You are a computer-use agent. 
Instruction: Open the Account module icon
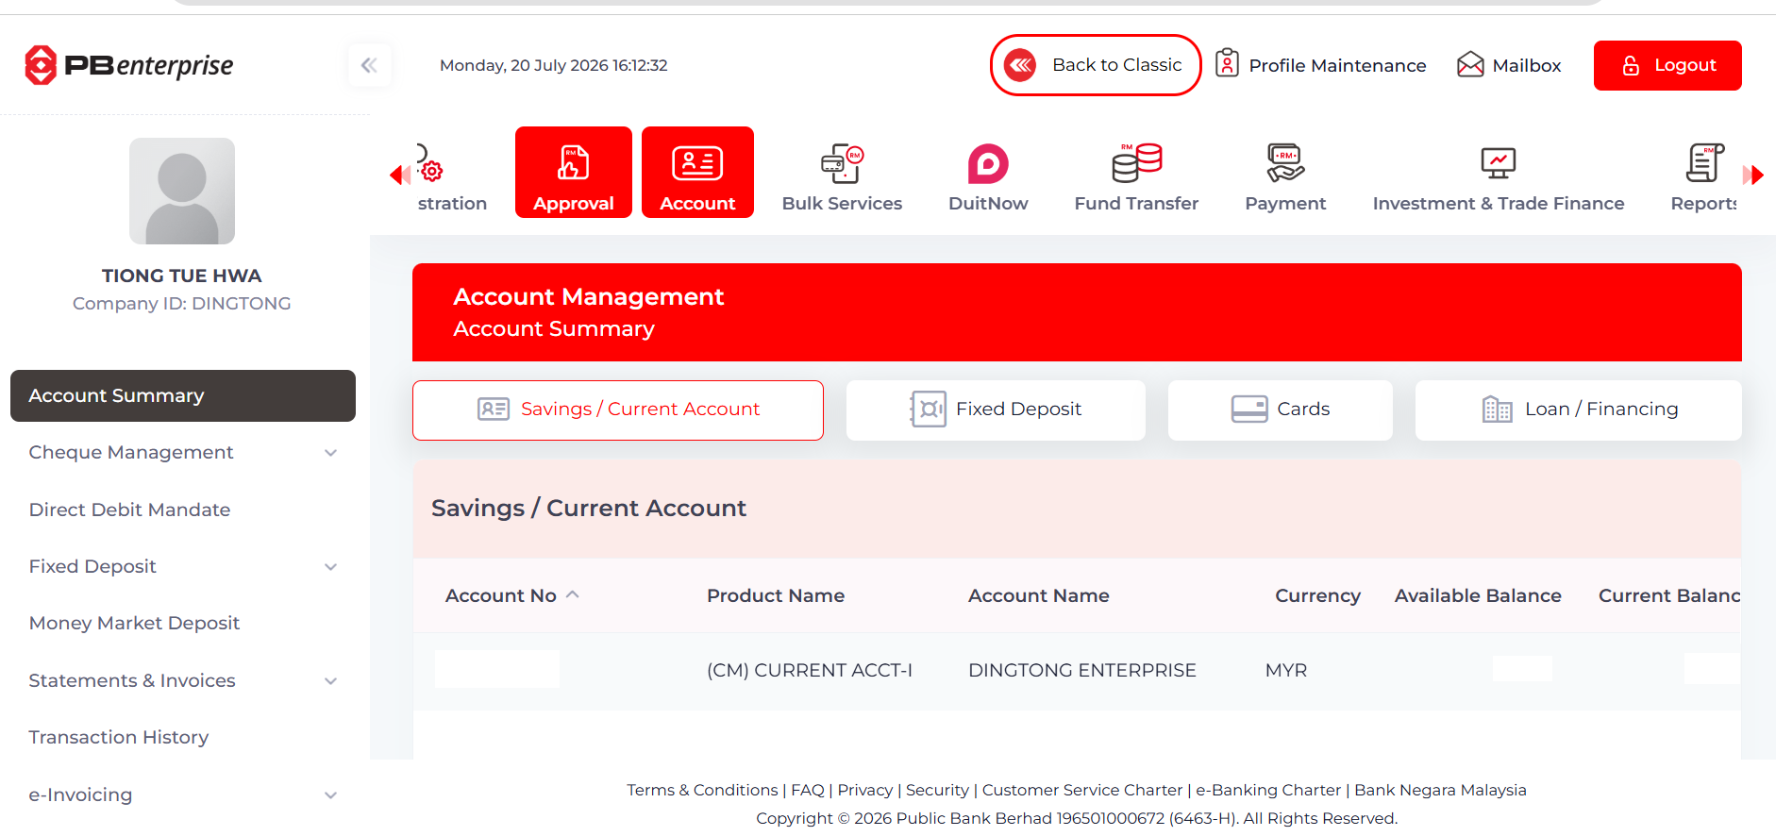pyautogui.click(x=697, y=163)
